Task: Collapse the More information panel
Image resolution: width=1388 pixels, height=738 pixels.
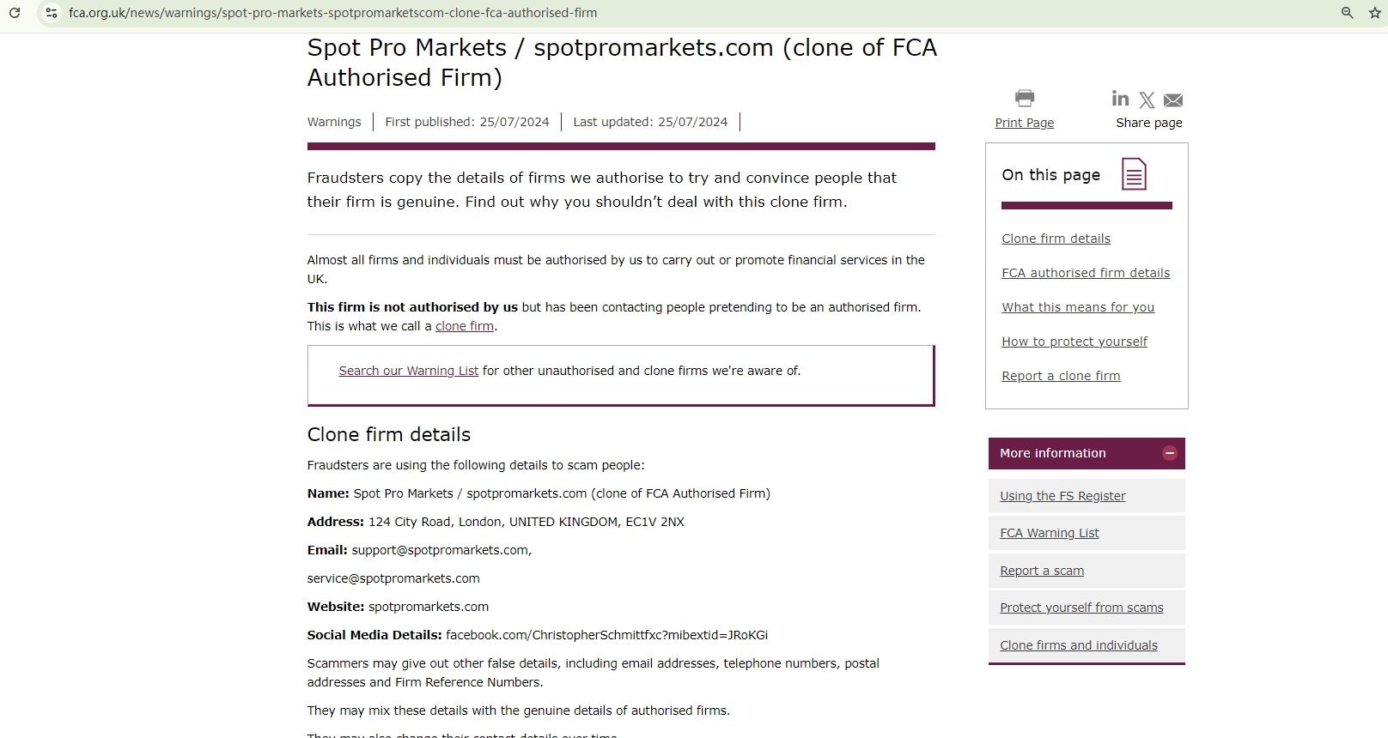Action: tap(1169, 453)
